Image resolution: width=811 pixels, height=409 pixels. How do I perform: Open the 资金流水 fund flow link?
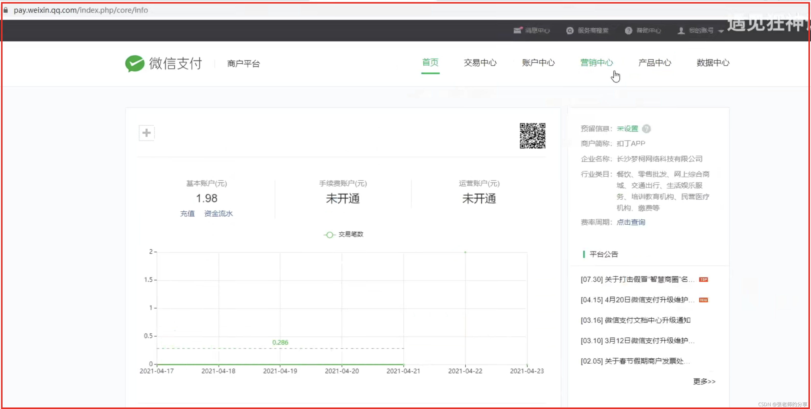219,214
